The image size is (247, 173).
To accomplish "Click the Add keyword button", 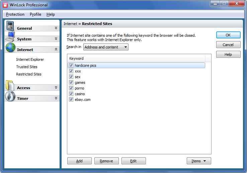I will (79, 161).
